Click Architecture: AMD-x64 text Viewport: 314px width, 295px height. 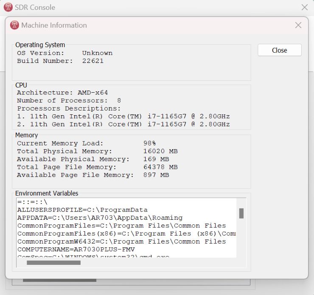click(62, 93)
